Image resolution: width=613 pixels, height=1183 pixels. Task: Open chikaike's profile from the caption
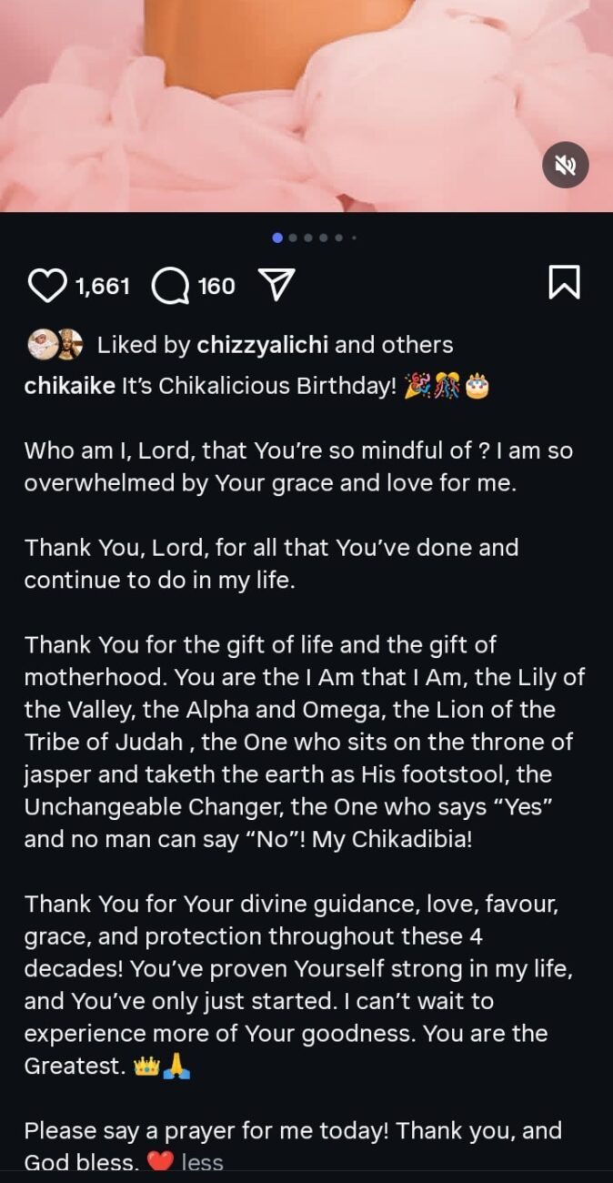pos(70,386)
